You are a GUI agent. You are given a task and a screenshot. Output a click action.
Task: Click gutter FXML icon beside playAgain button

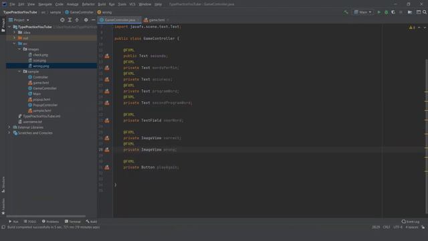107,167
